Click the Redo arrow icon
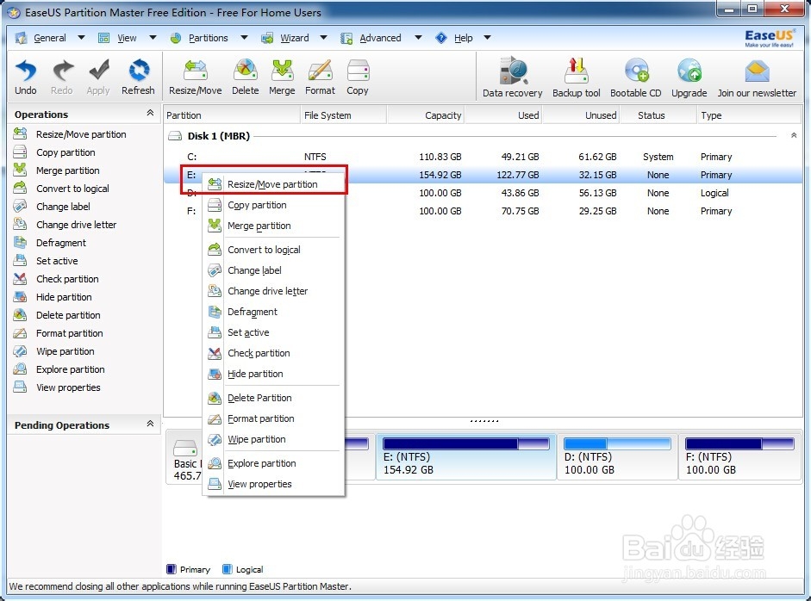Image resolution: width=811 pixels, height=601 pixels. click(62, 71)
